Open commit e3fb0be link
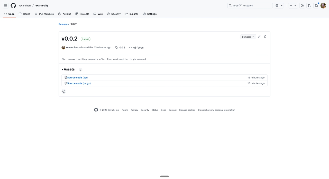 tap(138, 48)
